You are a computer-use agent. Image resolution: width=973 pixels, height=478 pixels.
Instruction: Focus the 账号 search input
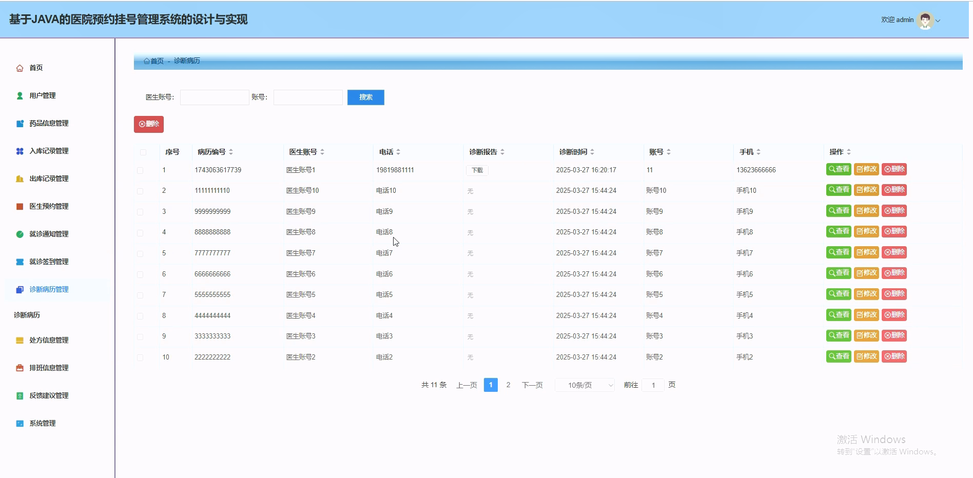(308, 97)
